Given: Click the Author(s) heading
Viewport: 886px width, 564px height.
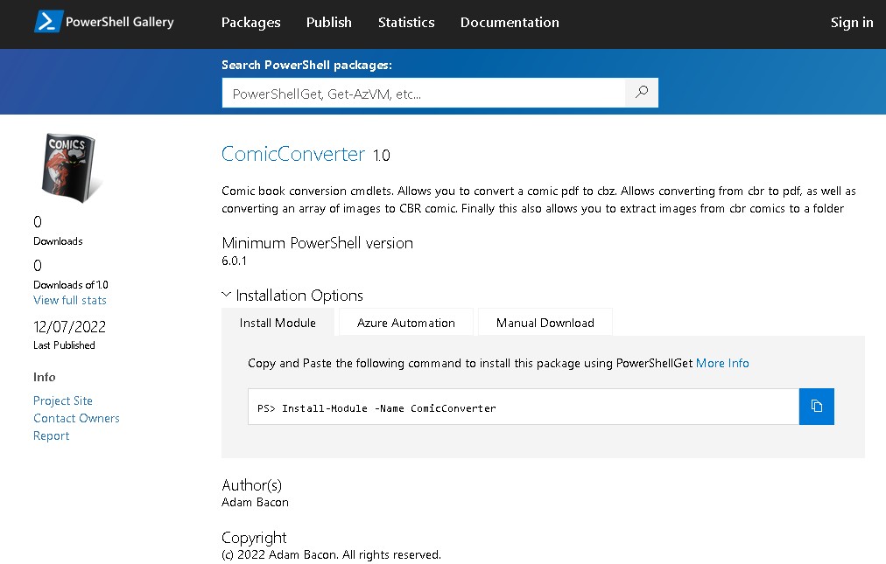Looking at the screenshot, I should click(x=251, y=485).
